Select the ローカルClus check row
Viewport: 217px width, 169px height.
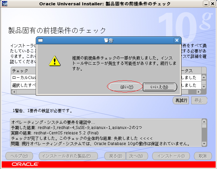coord(106,78)
